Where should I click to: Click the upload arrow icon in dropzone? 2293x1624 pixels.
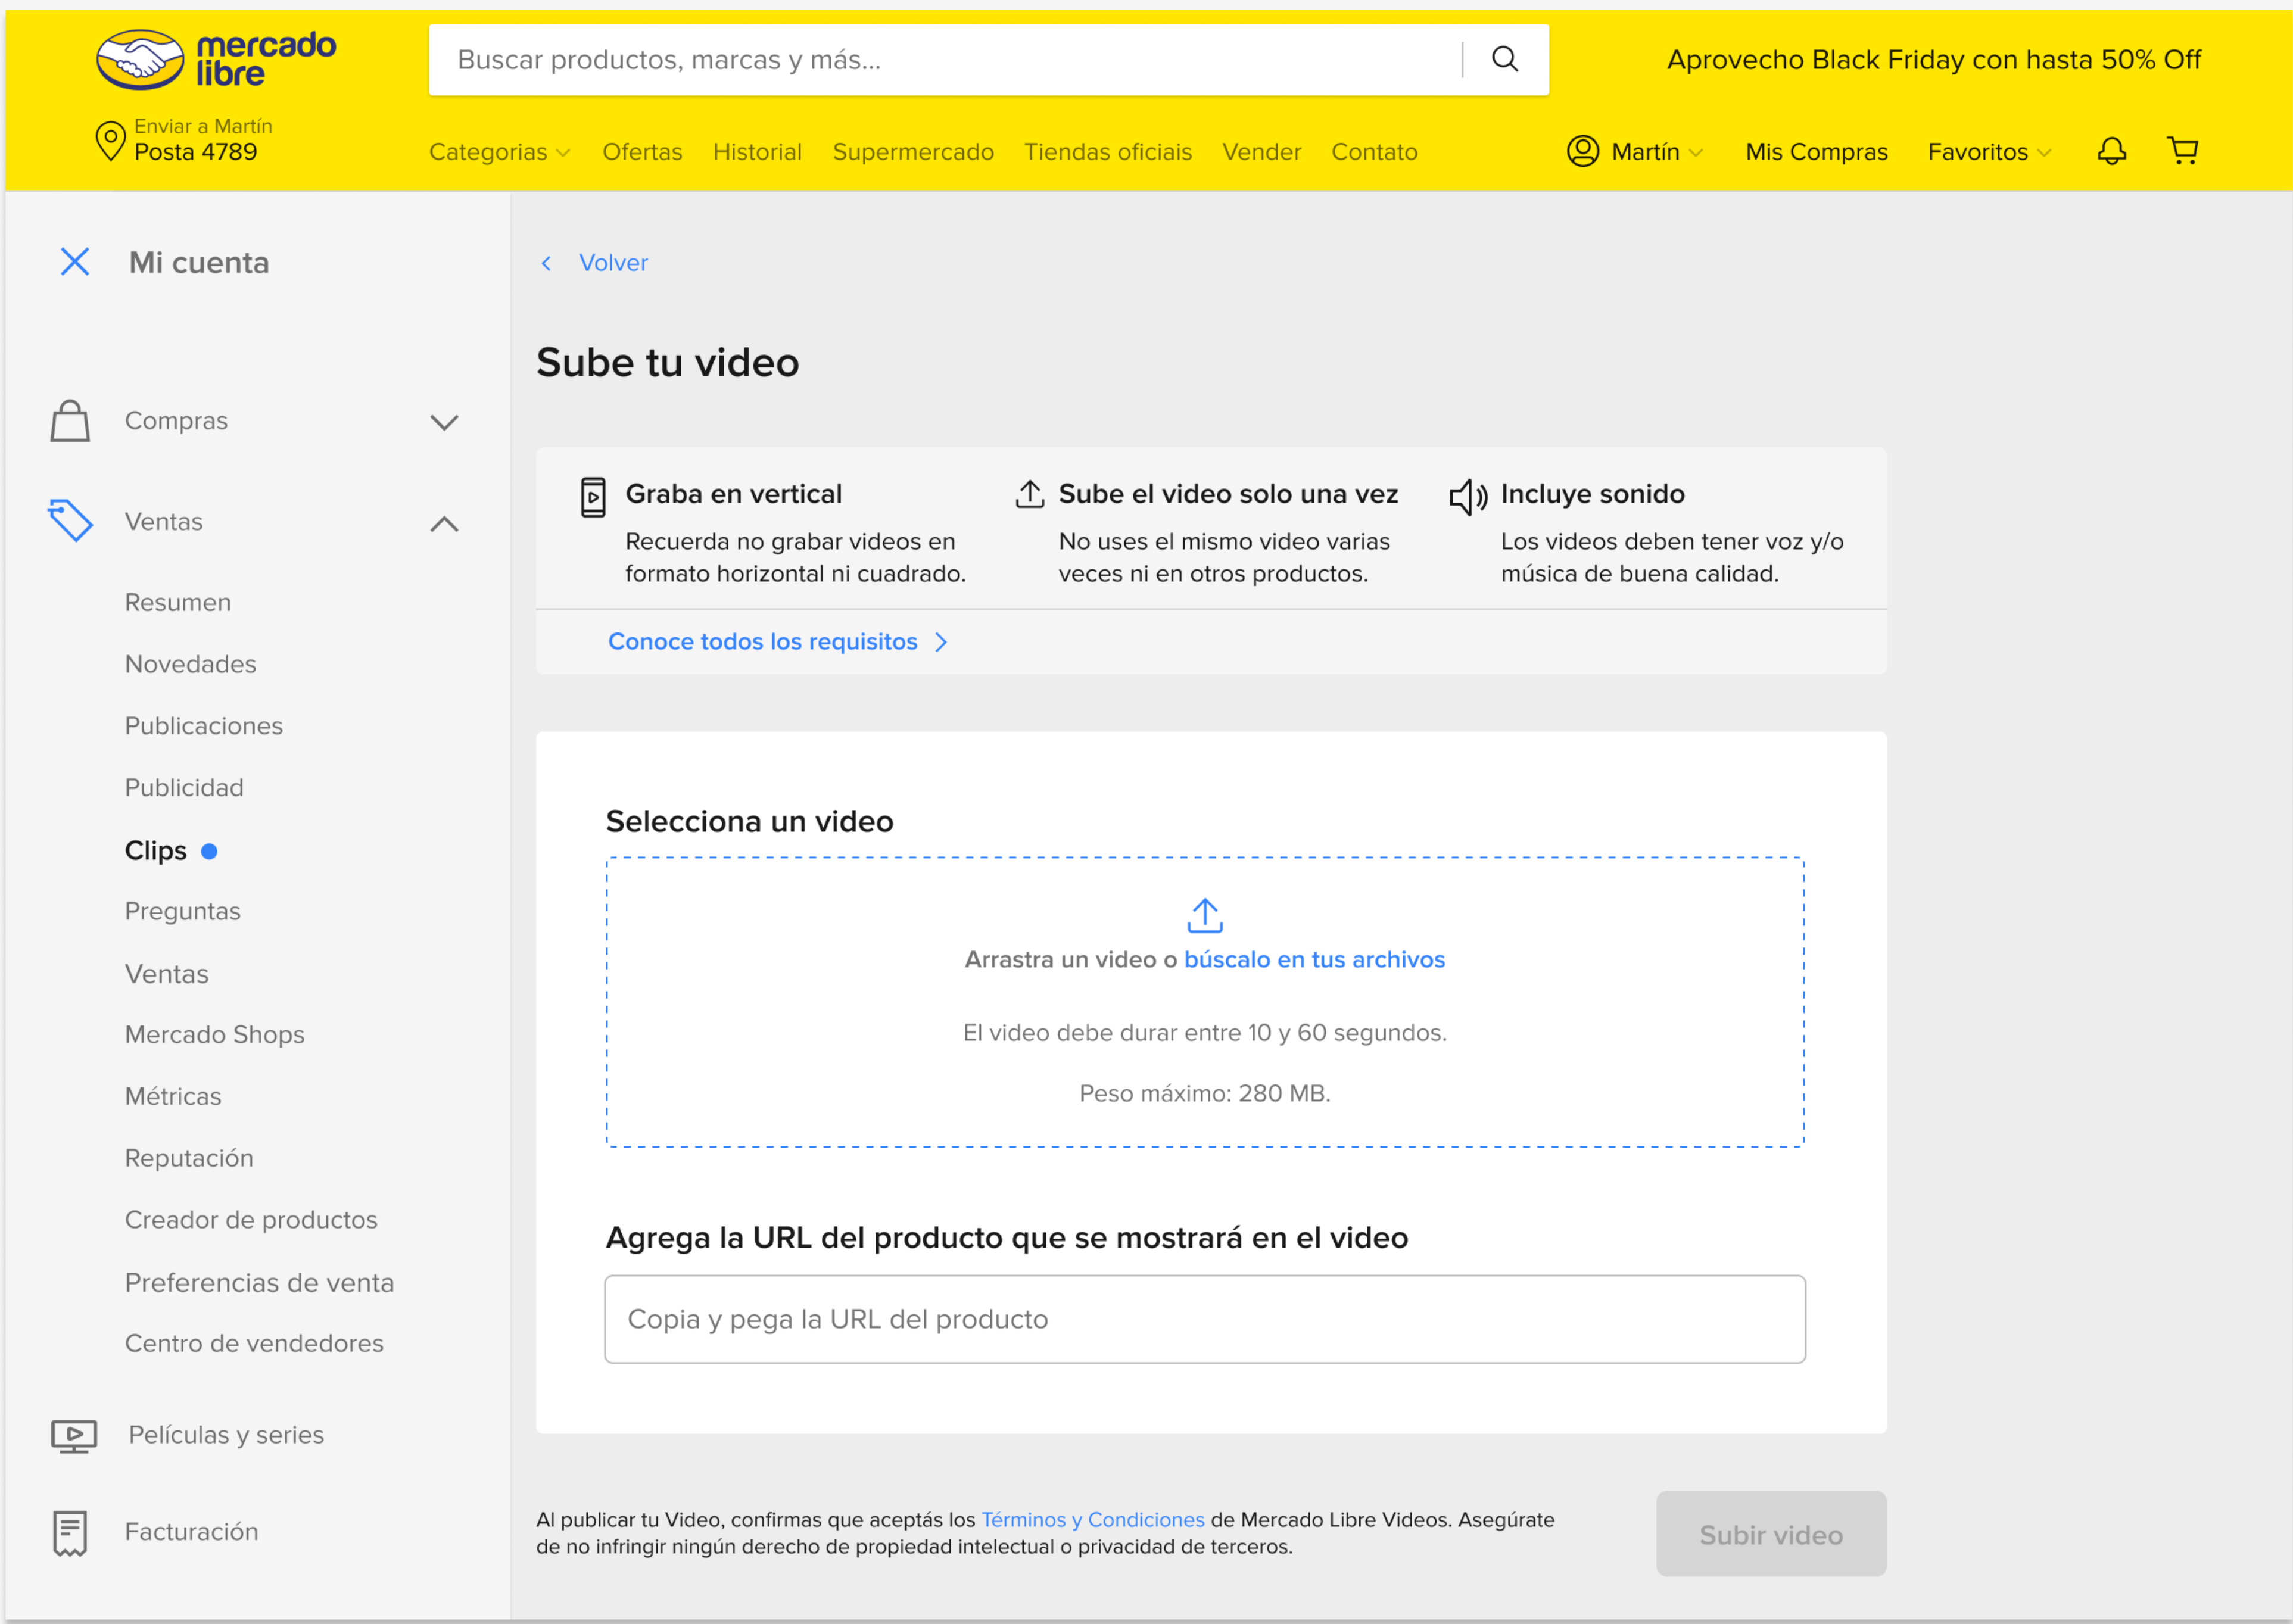point(1205,915)
